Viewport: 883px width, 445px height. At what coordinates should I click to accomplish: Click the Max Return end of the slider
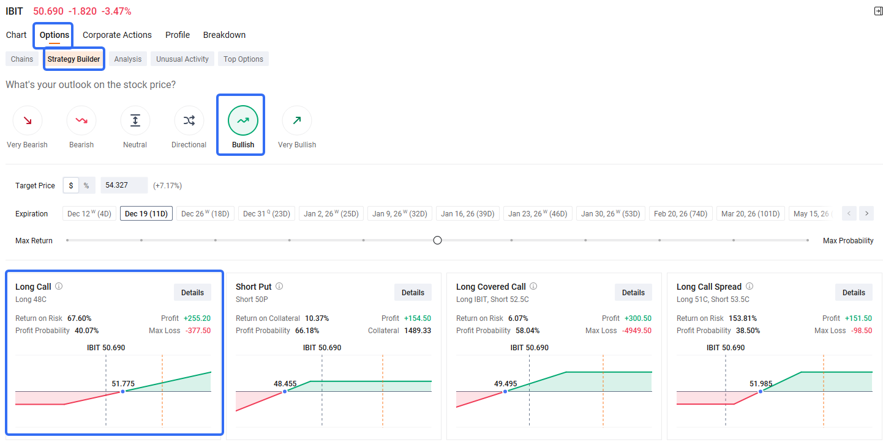tap(67, 240)
